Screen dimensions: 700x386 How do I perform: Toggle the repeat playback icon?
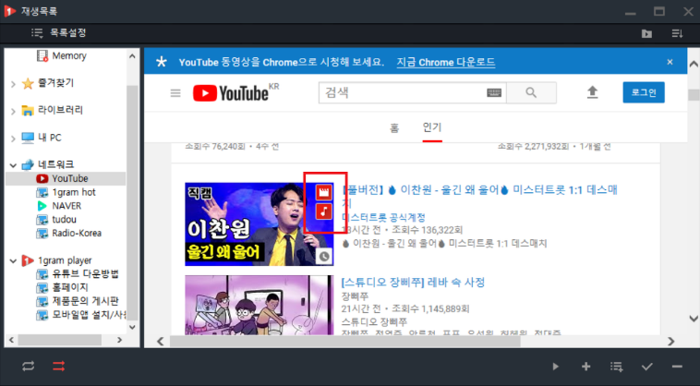pos(28,367)
